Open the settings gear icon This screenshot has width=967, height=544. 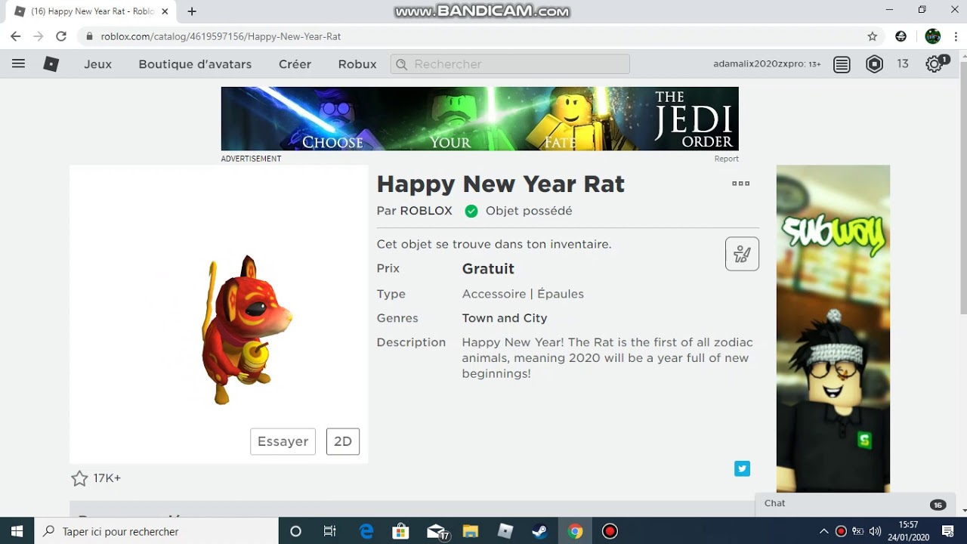click(935, 64)
